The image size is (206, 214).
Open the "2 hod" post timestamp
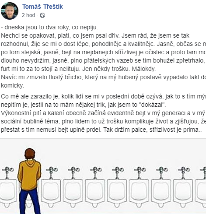tap(28, 15)
